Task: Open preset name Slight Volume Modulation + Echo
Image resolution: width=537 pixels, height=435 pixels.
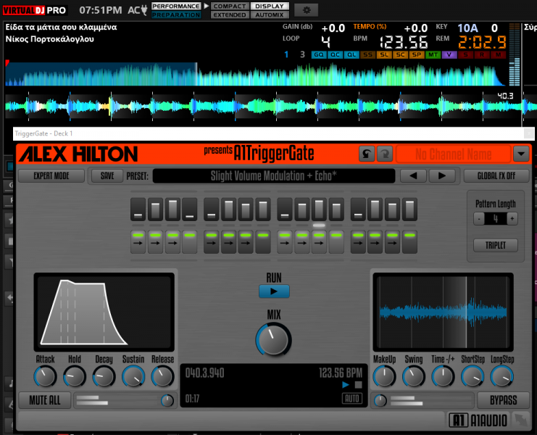Action: (x=274, y=175)
